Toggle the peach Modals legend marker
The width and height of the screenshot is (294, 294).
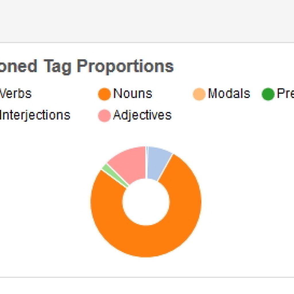point(199,94)
